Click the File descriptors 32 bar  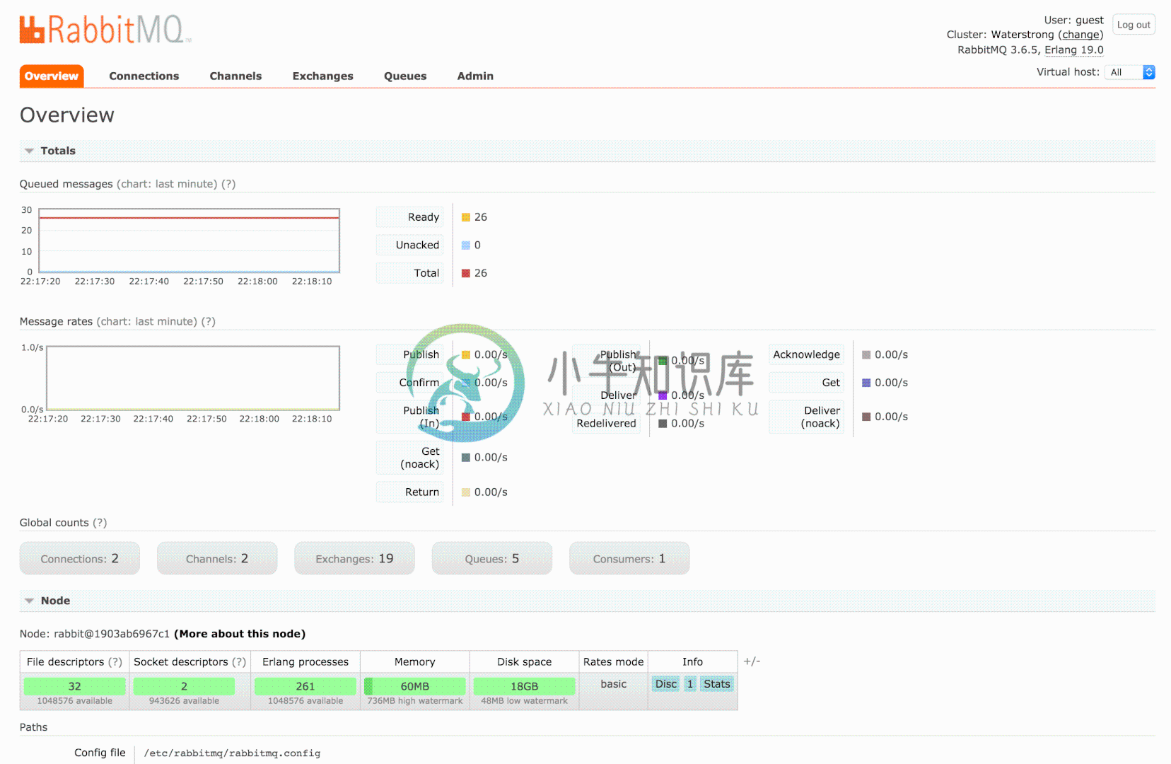click(x=75, y=686)
